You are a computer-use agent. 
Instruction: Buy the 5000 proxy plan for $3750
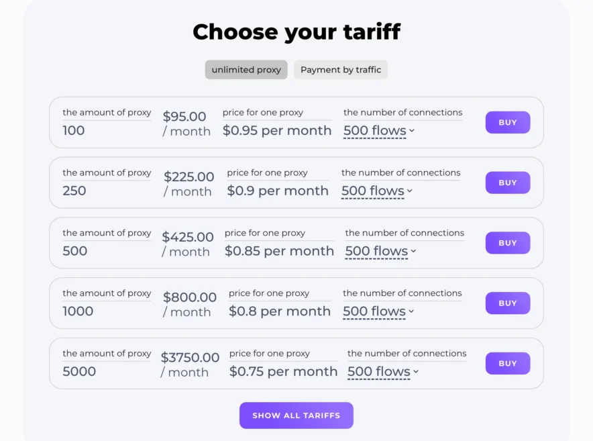tap(507, 363)
